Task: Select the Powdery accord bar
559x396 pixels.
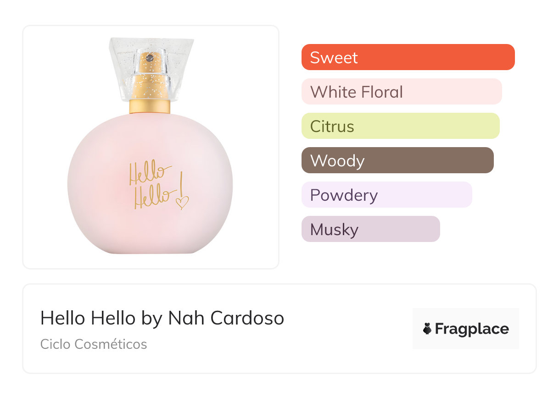Action: [386, 195]
